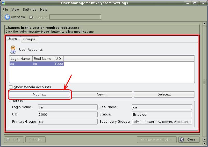Select the ca user row in list
The image size is (208, 147).
[36, 64]
